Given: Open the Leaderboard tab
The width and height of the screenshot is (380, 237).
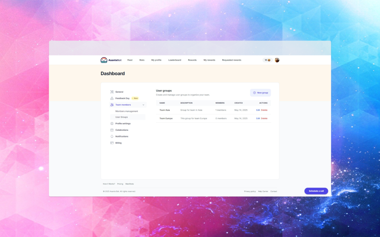Looking at the screenshot, I should click(x=174, y=60).
